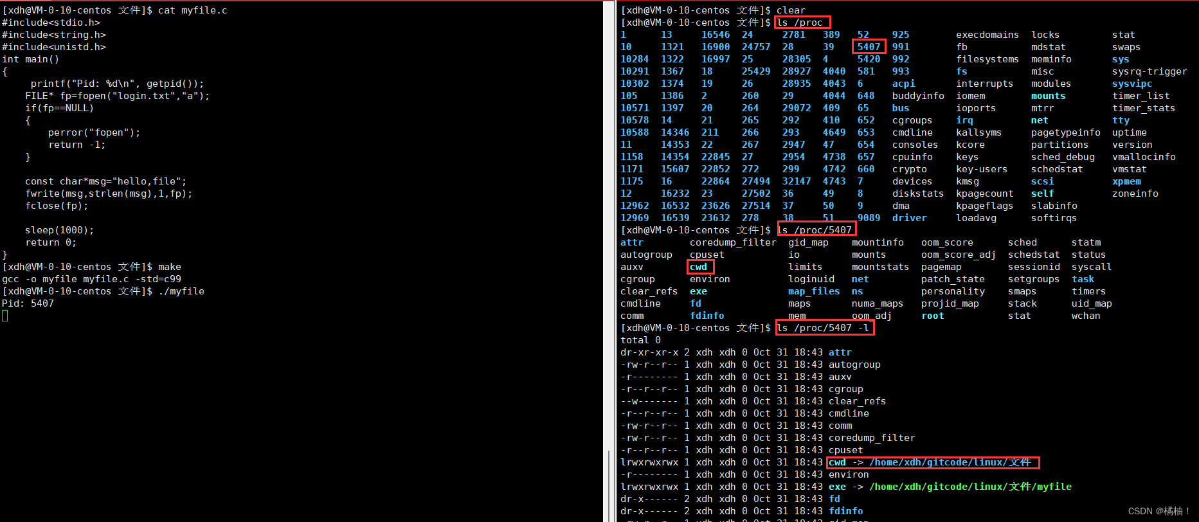Click the const char*msg="hello,file" line

(x=106, y=181)
